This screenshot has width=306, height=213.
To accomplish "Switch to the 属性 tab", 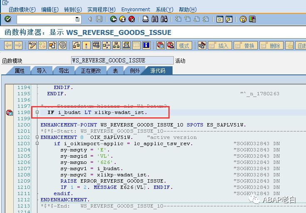I will (20, 71).
